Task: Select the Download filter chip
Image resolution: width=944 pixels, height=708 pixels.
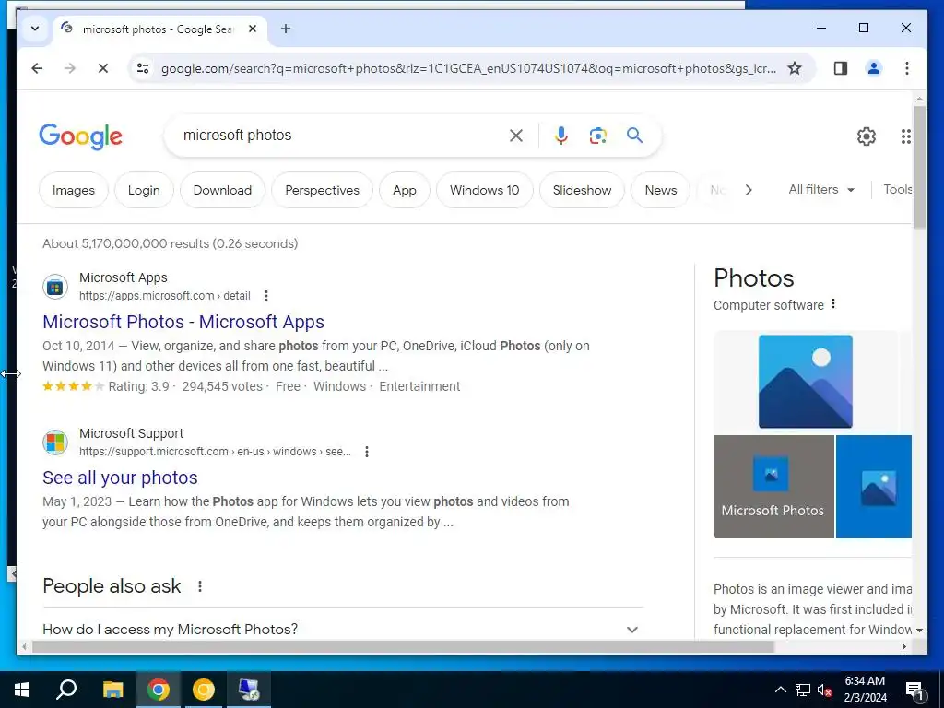Action: 222,190
